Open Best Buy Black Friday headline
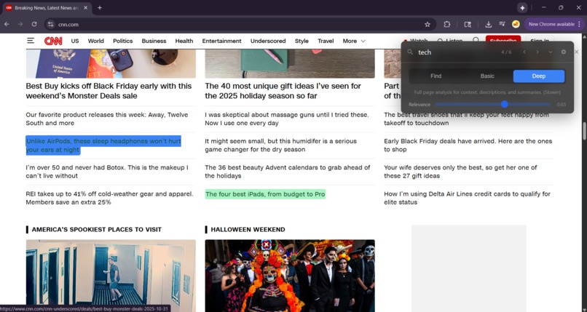The height and width of the screenshot is (312, 587). pyautogui.click(x=109, y=91)
